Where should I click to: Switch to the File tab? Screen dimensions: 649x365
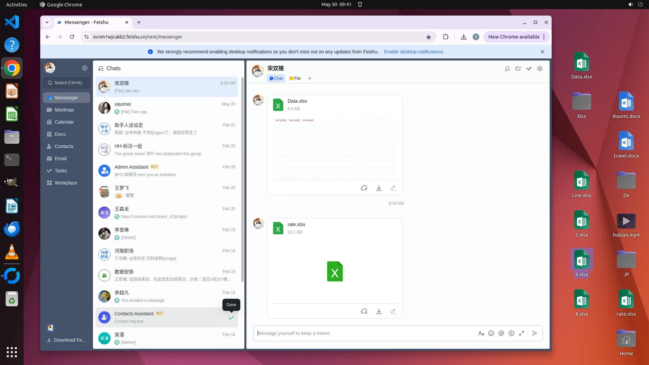point(295,78)
